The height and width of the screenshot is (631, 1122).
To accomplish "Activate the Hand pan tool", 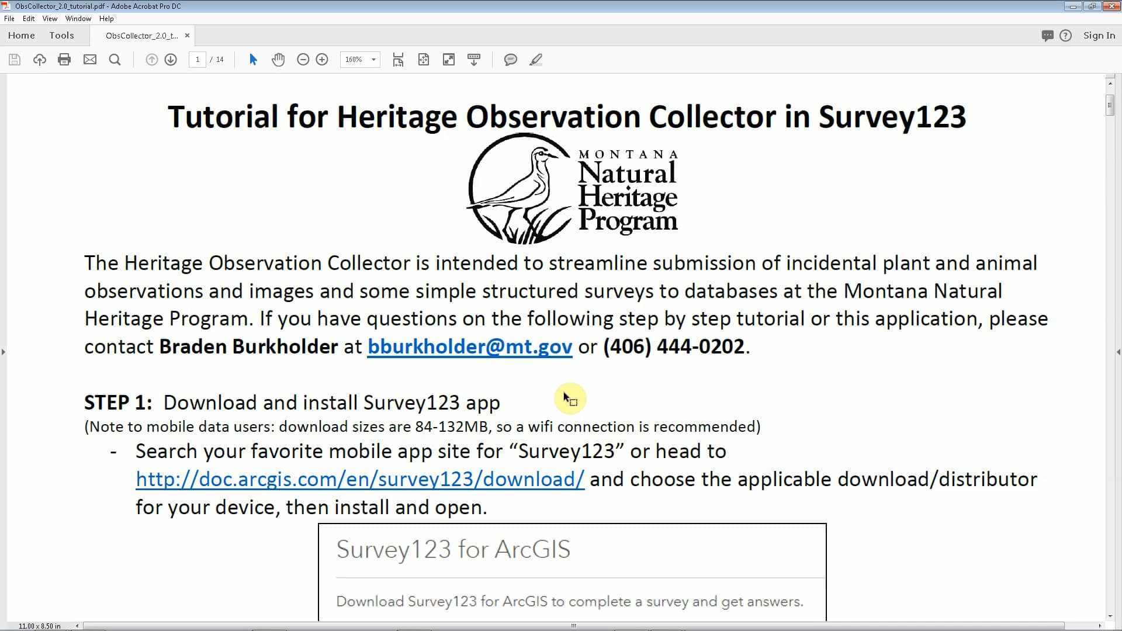I will [278, 60].
